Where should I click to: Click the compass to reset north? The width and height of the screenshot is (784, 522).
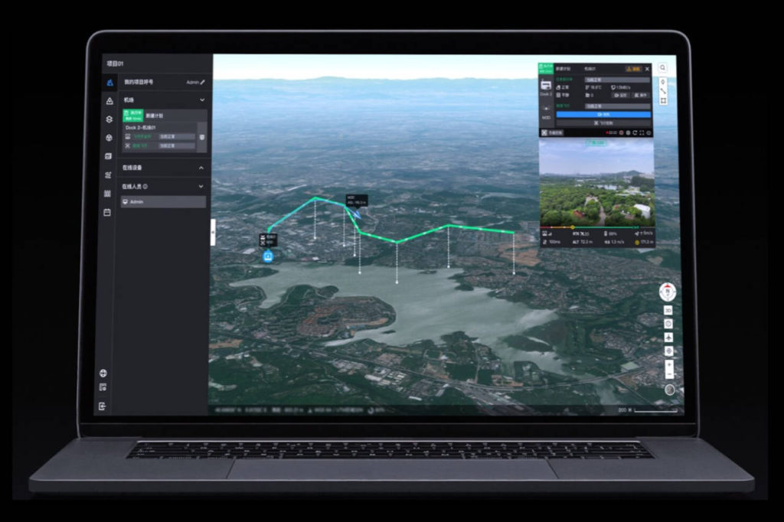(x=668, y=291)
